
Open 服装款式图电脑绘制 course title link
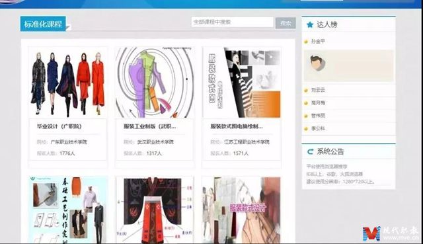click(237, 126)
